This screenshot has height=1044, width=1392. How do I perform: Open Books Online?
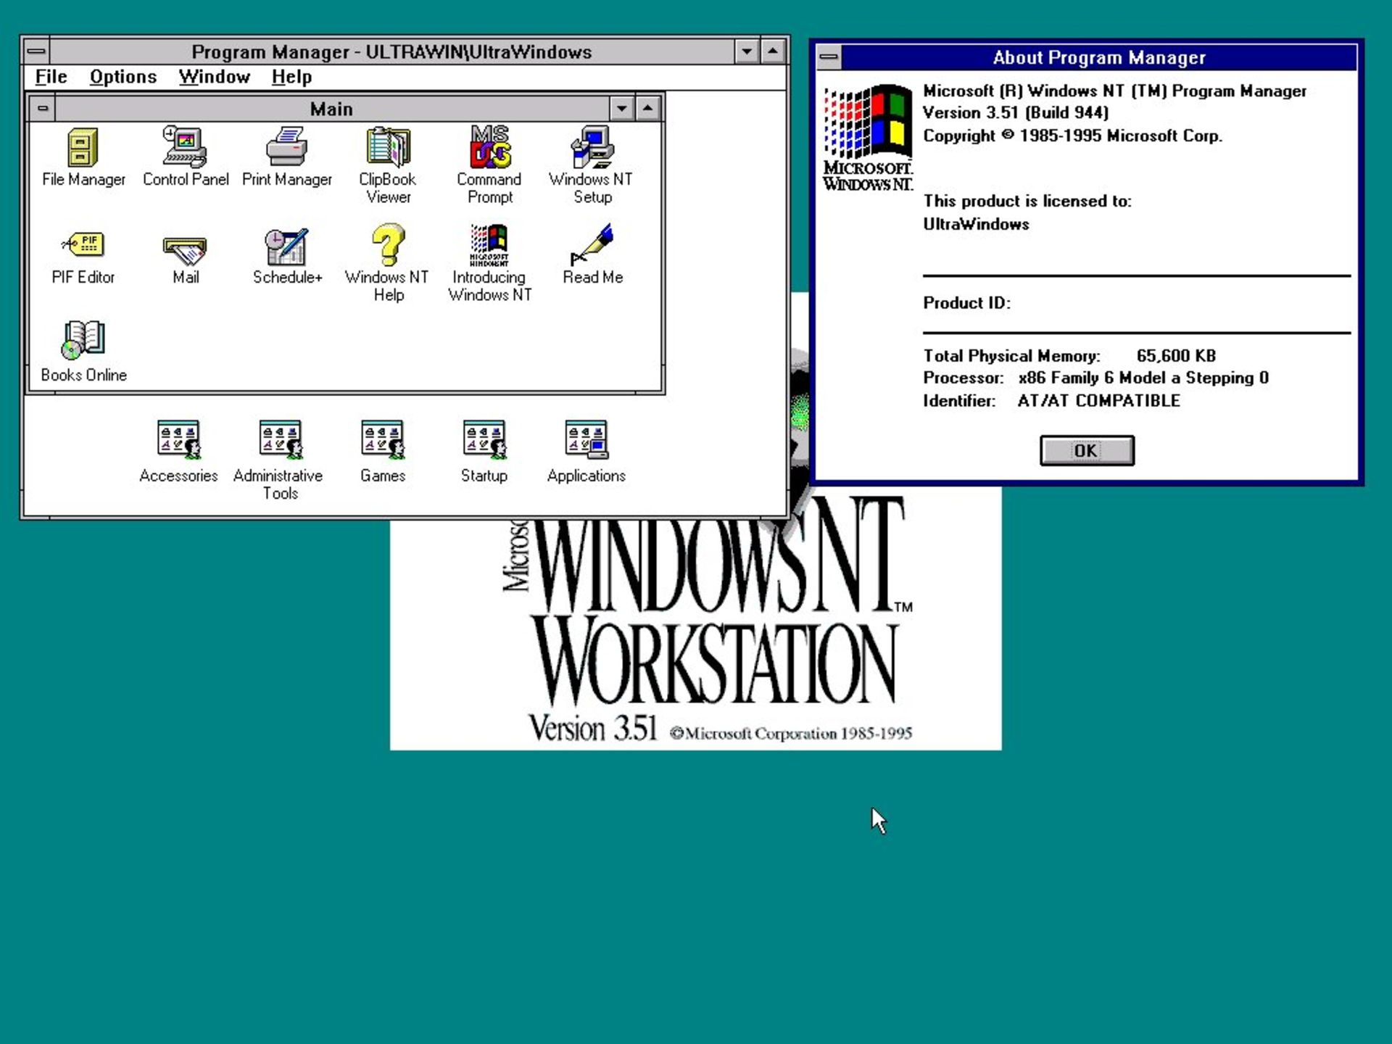point(83,337)
